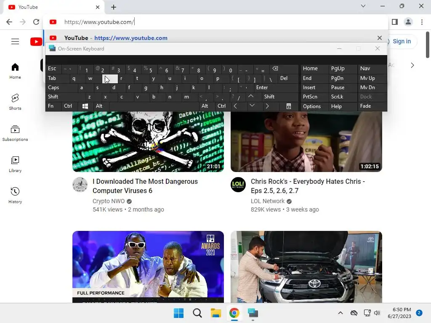This screenshot has width=431, height=323.
Task: Open Windows Search from the taskbar
Action: (x=197, y=313)
